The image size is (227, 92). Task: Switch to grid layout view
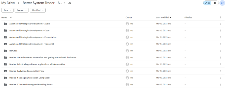pyautogui.click(x=215, y=3)
